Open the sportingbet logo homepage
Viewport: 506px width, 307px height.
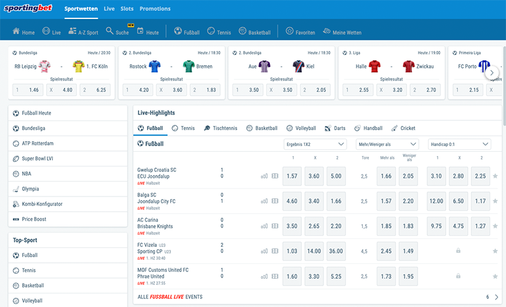click(x=28, y=8)
